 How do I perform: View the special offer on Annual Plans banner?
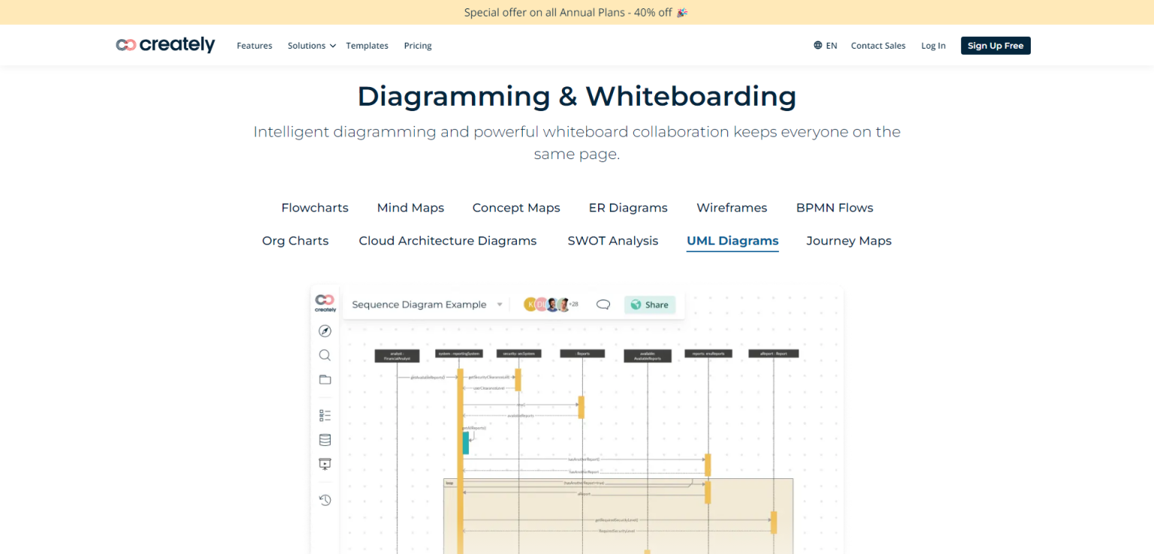[x=576, y=12]
